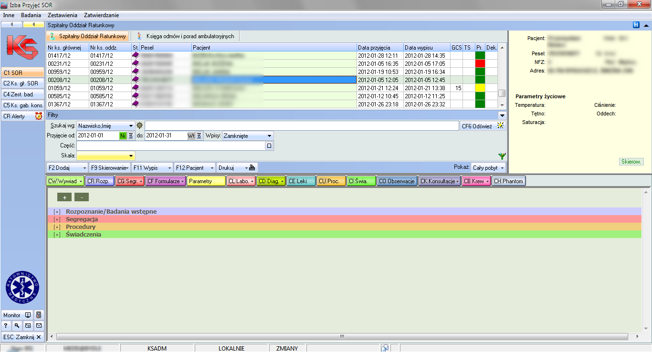Click the blue H hospital icon
The image size is (652, 352).
coord(636,25)
